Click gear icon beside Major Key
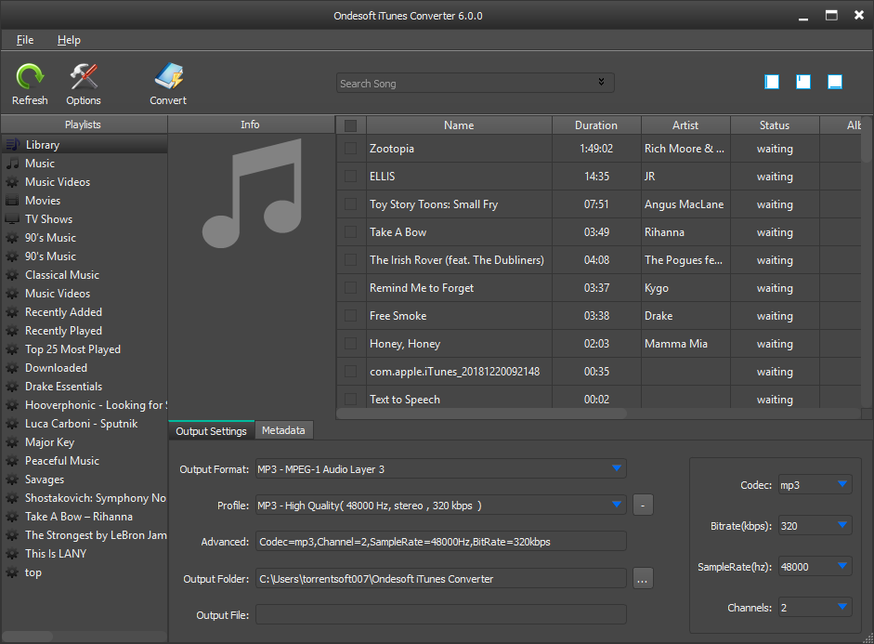Screen dimensions: 874x644 tap(12, 442)
